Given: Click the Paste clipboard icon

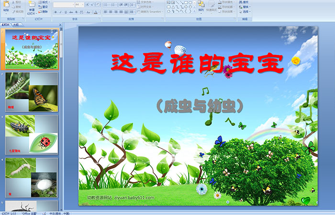Looking at the screenshot, I should pyautogui.click(x=6, y=4).
